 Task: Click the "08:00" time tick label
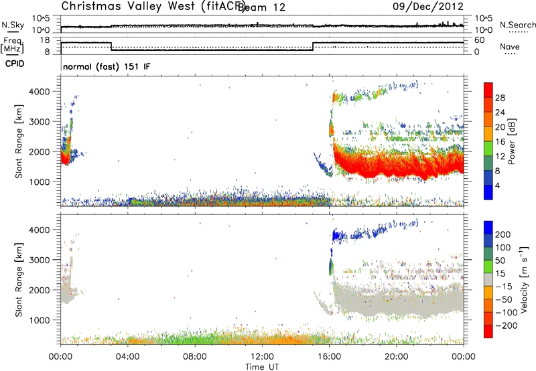[195, 357]
